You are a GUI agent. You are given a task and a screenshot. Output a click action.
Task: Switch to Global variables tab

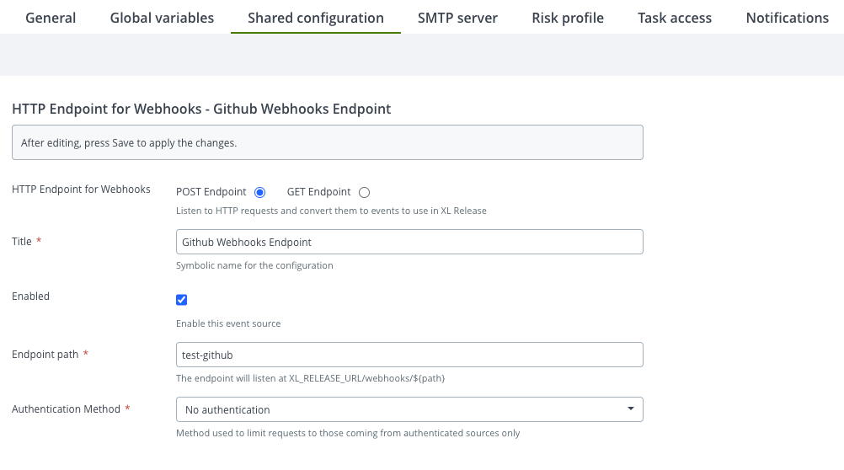[x=162, y=18]
